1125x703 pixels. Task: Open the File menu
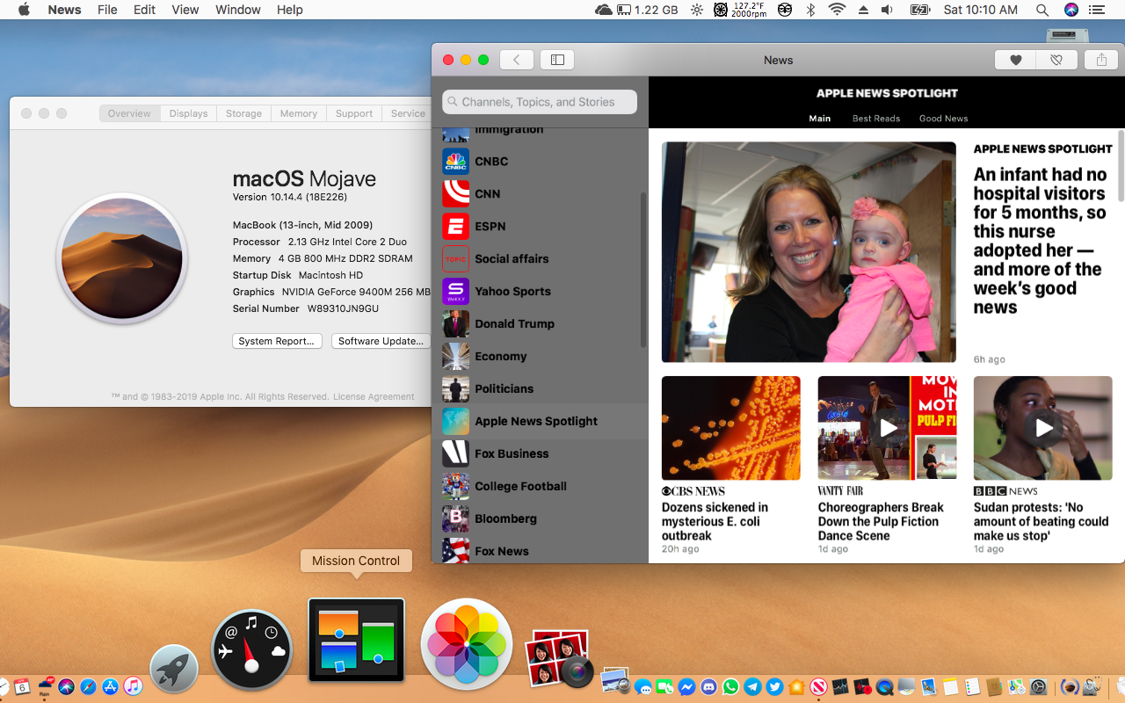[107, 10]
